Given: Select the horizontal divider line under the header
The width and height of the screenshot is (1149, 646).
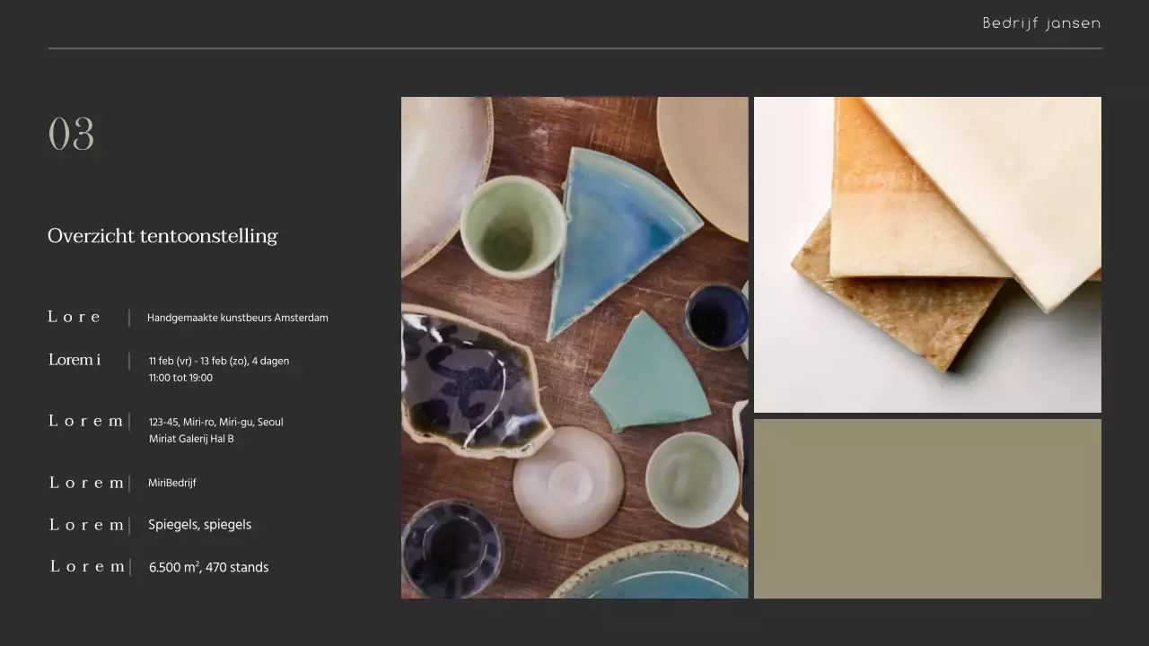Looking at the screenshot, I should coord(574,48).
